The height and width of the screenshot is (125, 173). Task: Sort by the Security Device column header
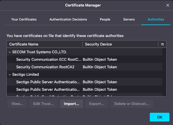click(x=120, y=44)
